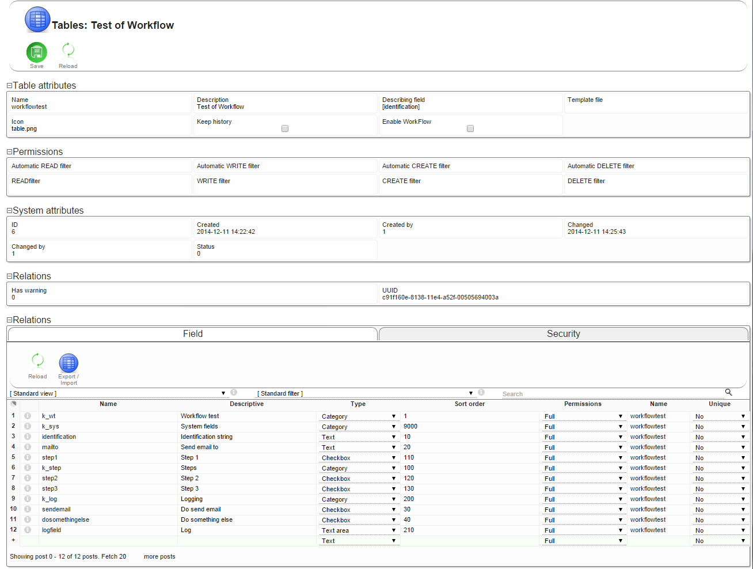
Task: Collapse the Permissions section
Action: tap(9, 152)
